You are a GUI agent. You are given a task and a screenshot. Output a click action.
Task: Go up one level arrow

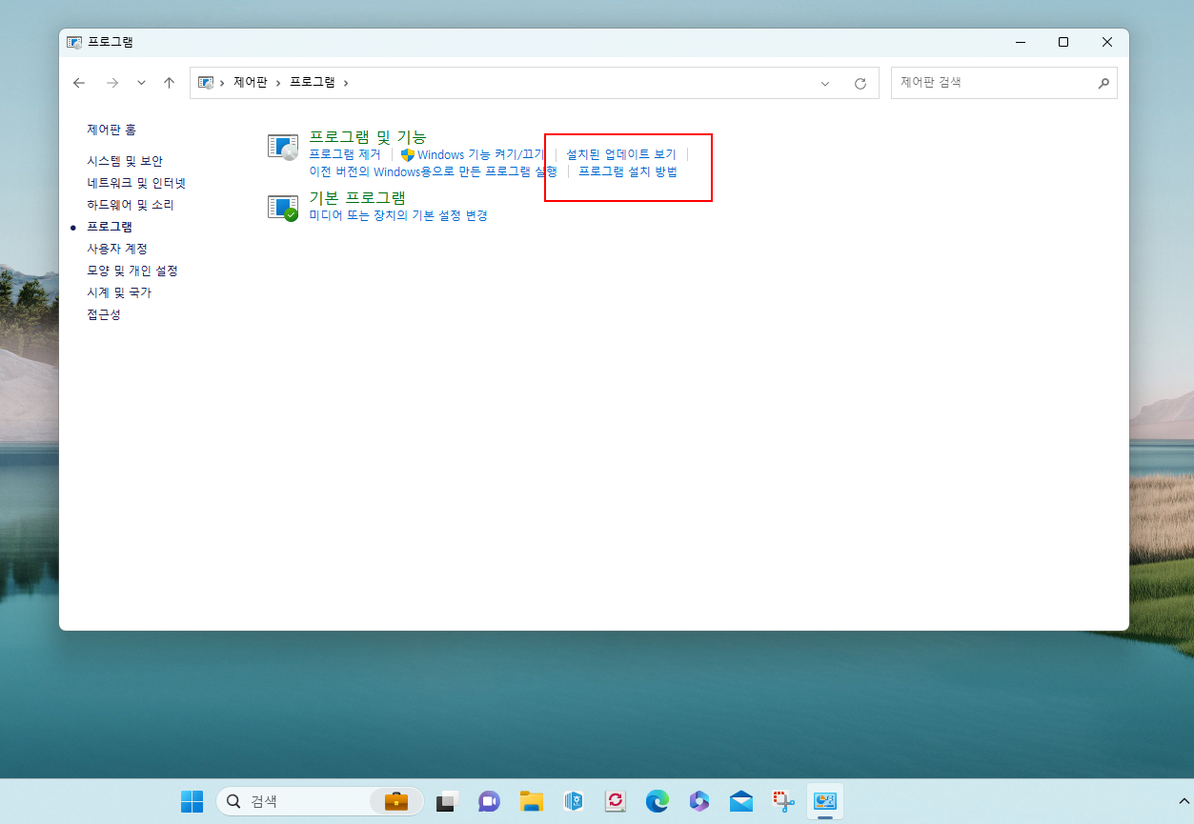click(x=169, y=83)
